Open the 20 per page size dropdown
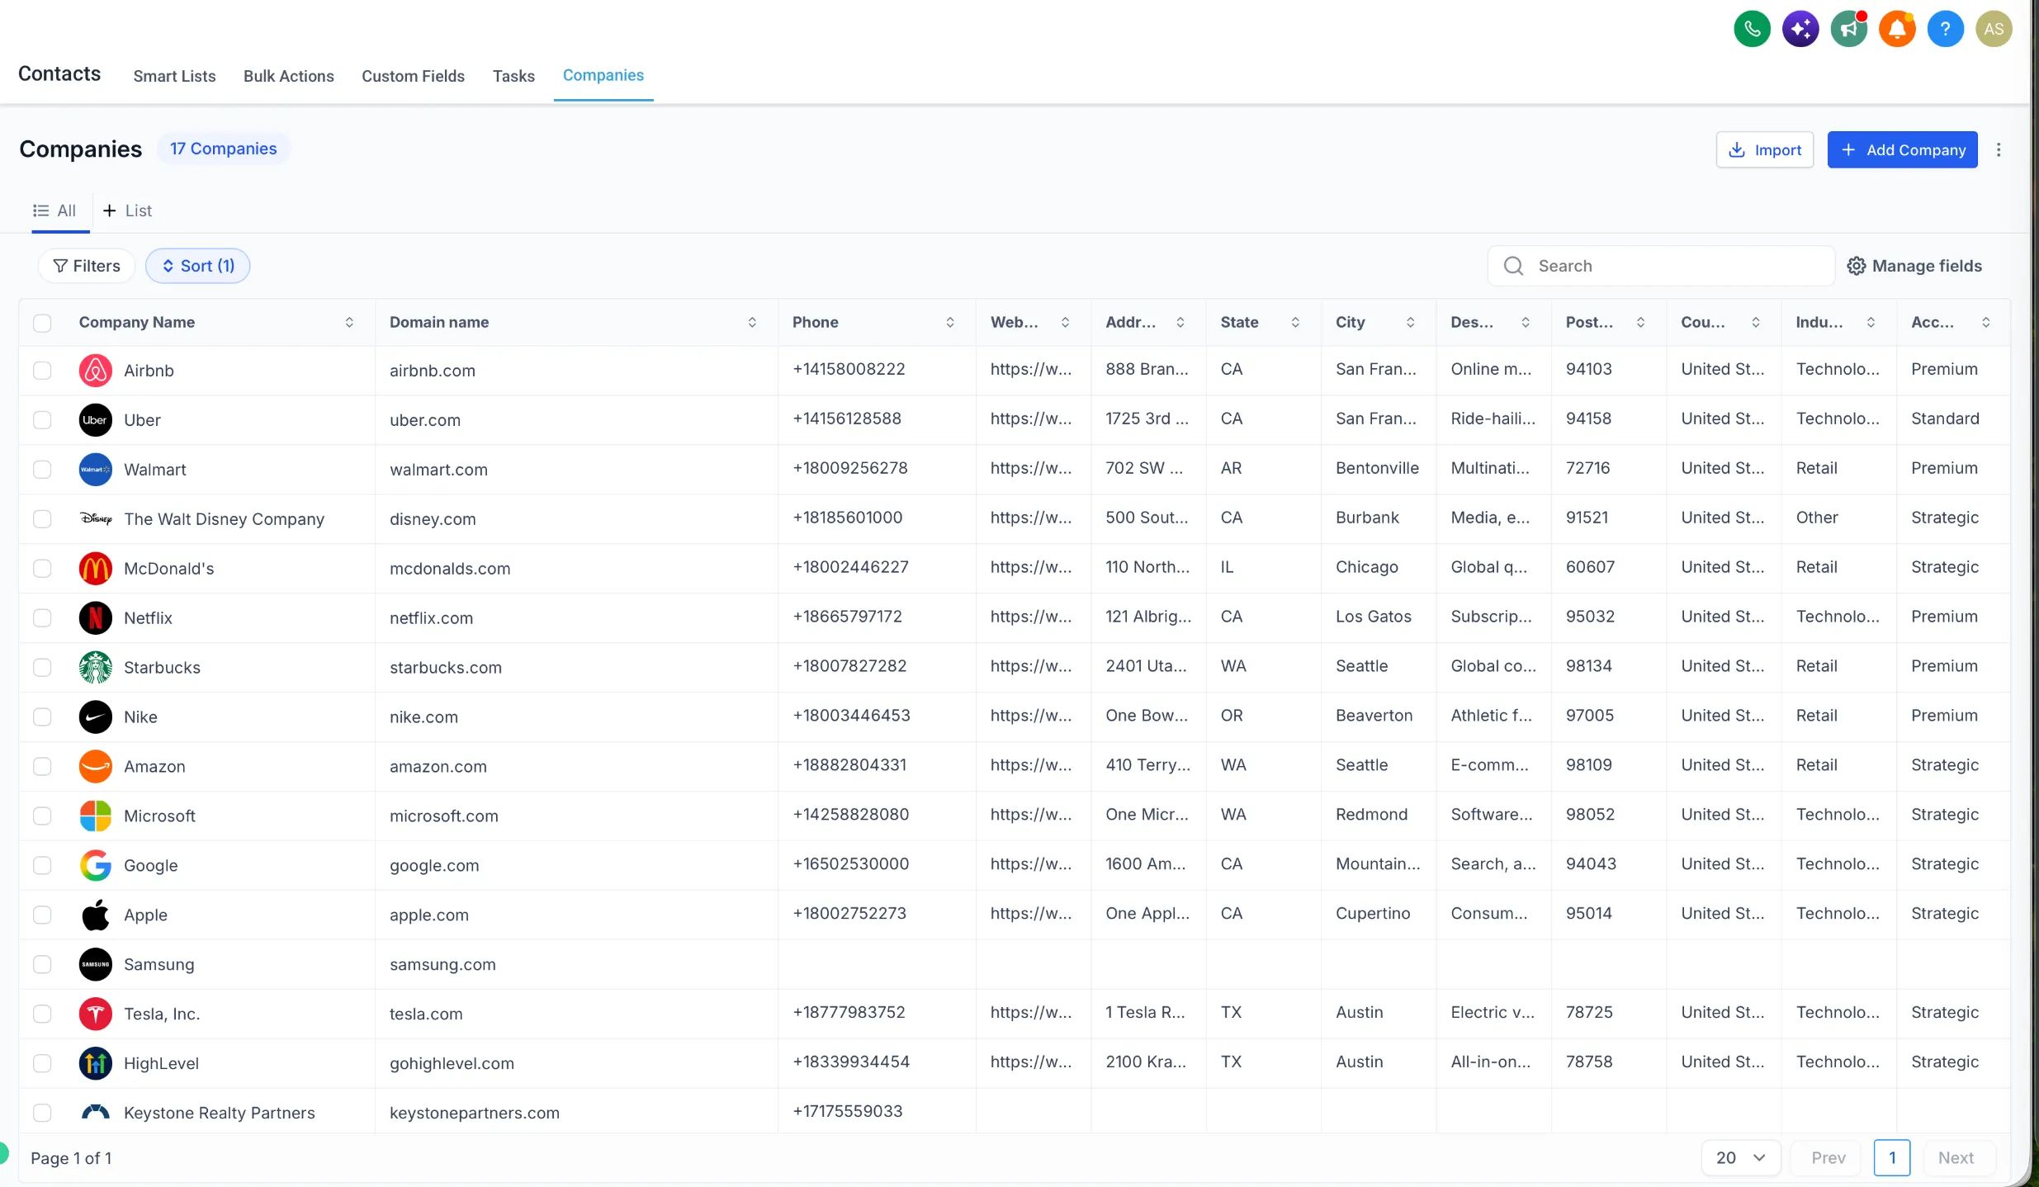This screenshot has width=2039, height=1187. [x=1740, y=1158]
